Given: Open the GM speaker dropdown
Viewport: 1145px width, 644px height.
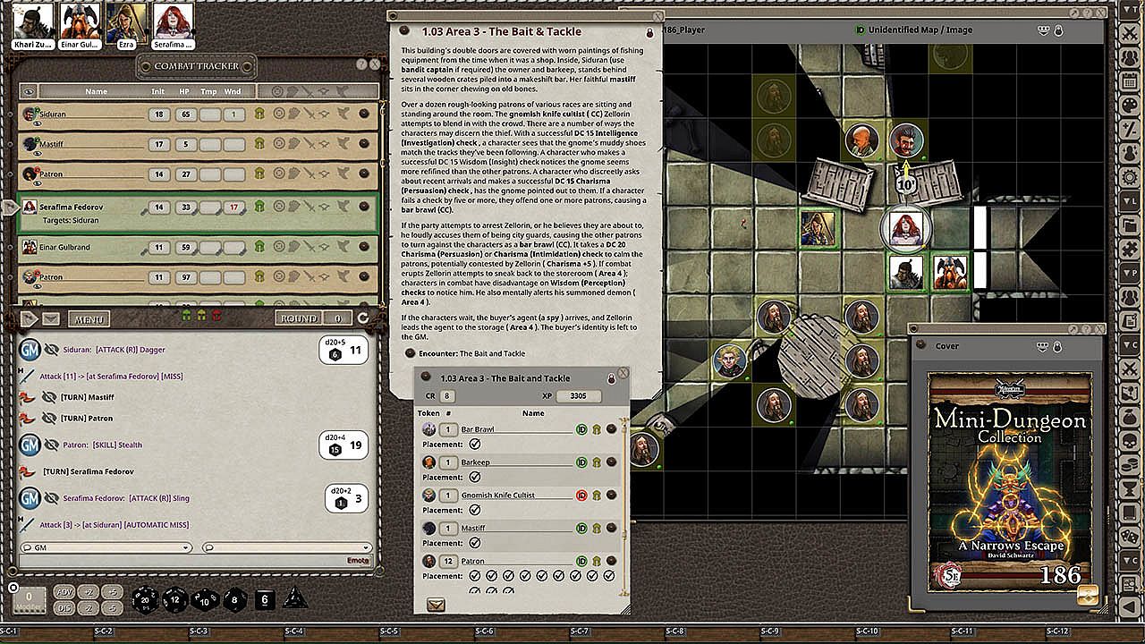Looking at the screenshot, I should [x=106, y=547].
